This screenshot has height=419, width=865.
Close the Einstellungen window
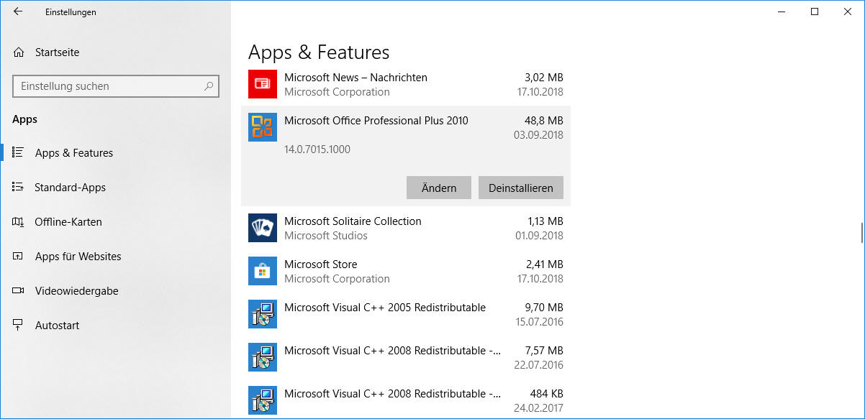click(x=848, y=11)
